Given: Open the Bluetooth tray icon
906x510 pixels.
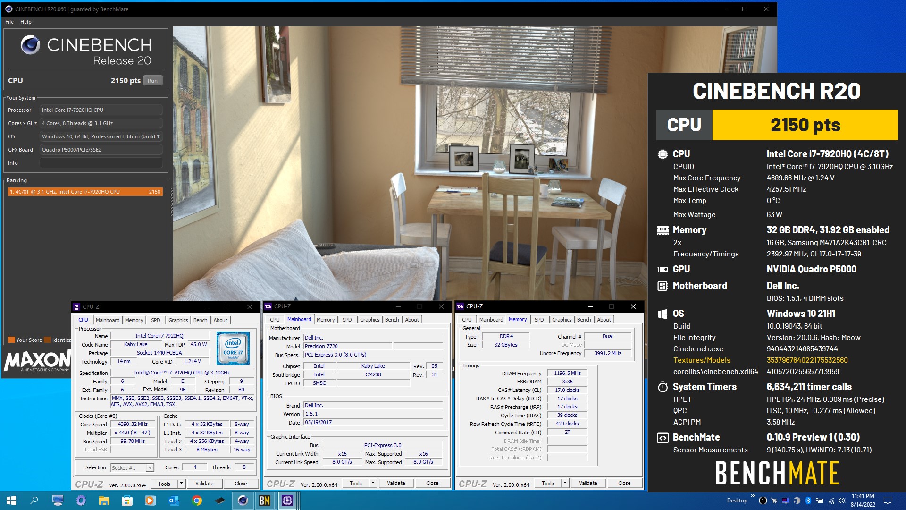Looking at the screenshot, I should (x=808, y=501).
